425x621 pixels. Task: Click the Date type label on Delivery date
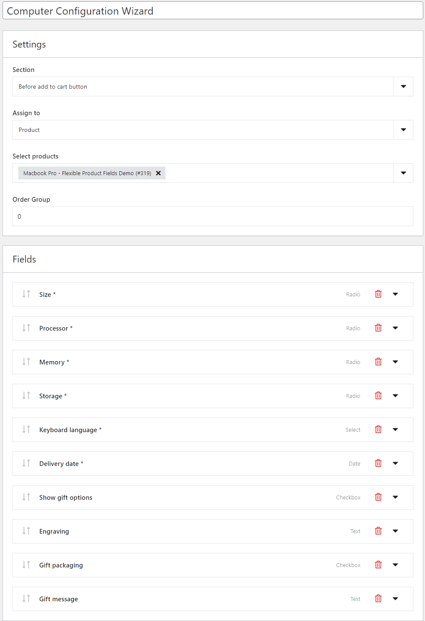pyautogui.click(x=354, y=463)
